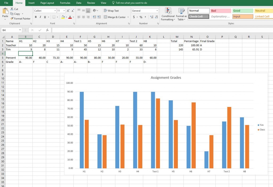Screen dimensions: 273x187
Task: Click the Increase Indent icon
Action: pyautogui.click(x=99, y=17)
